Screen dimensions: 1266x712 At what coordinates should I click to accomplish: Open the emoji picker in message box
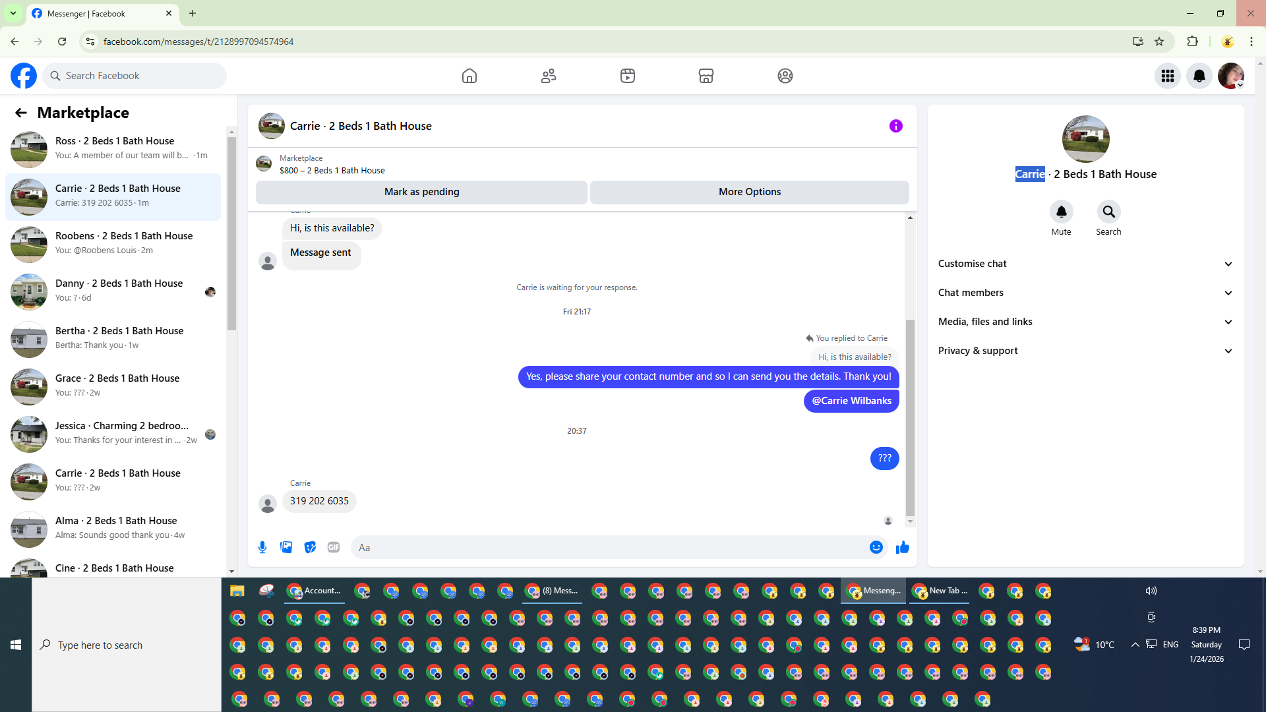[876, 547]
